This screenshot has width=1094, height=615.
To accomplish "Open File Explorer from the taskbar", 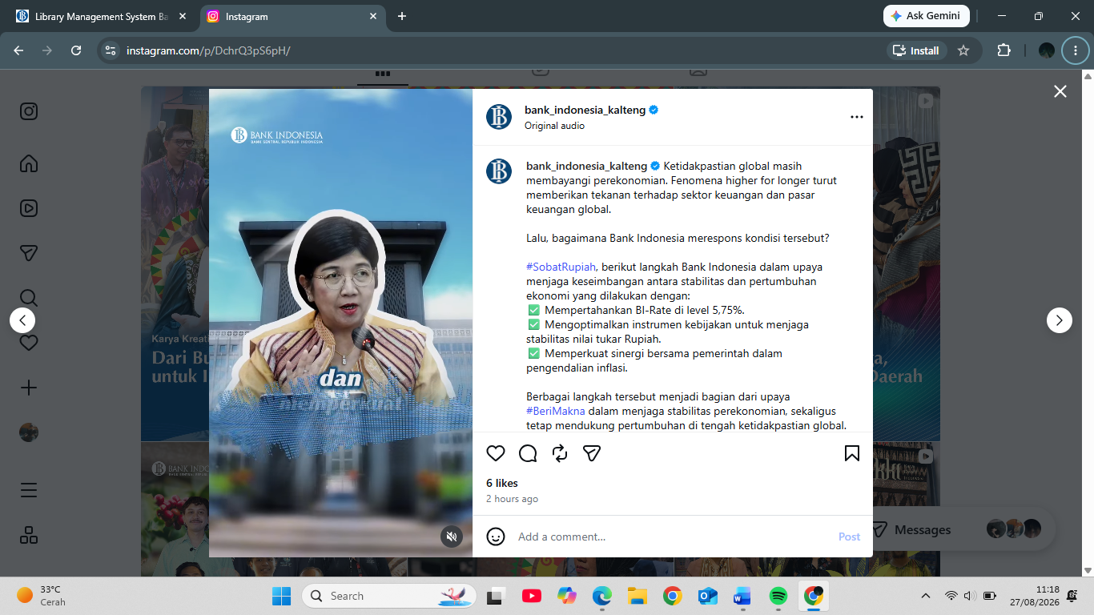I will coord(637,596).
